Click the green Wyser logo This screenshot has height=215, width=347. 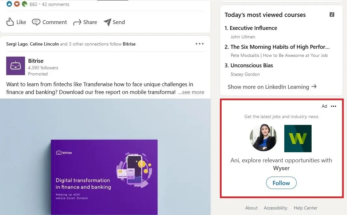(298, 139)
